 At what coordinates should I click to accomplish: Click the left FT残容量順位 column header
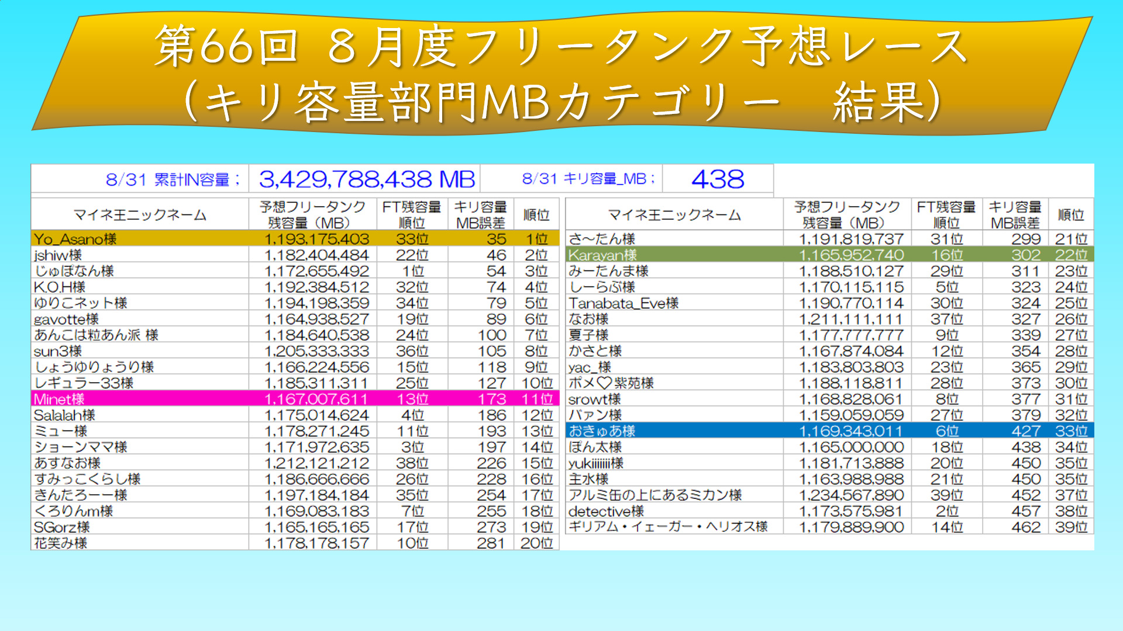[412, 215]
